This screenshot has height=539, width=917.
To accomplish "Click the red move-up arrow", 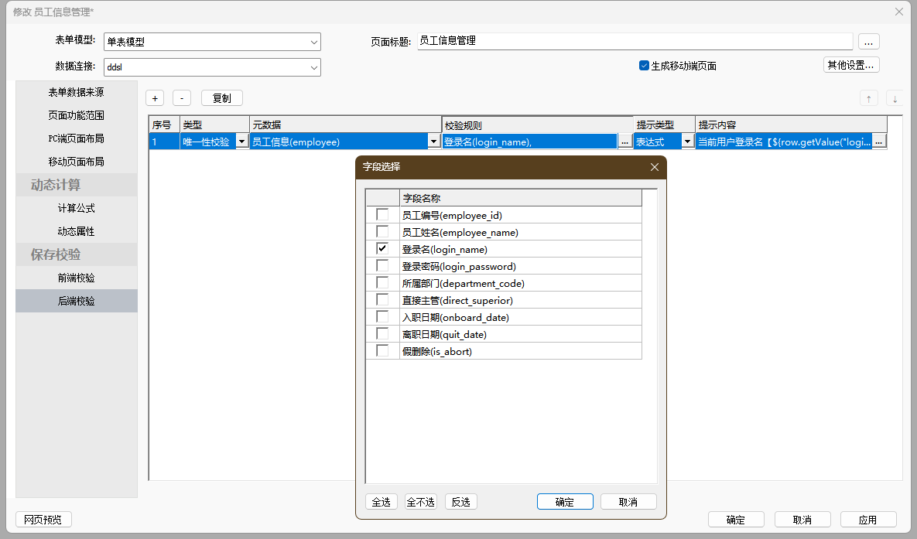I will (869, 98).
